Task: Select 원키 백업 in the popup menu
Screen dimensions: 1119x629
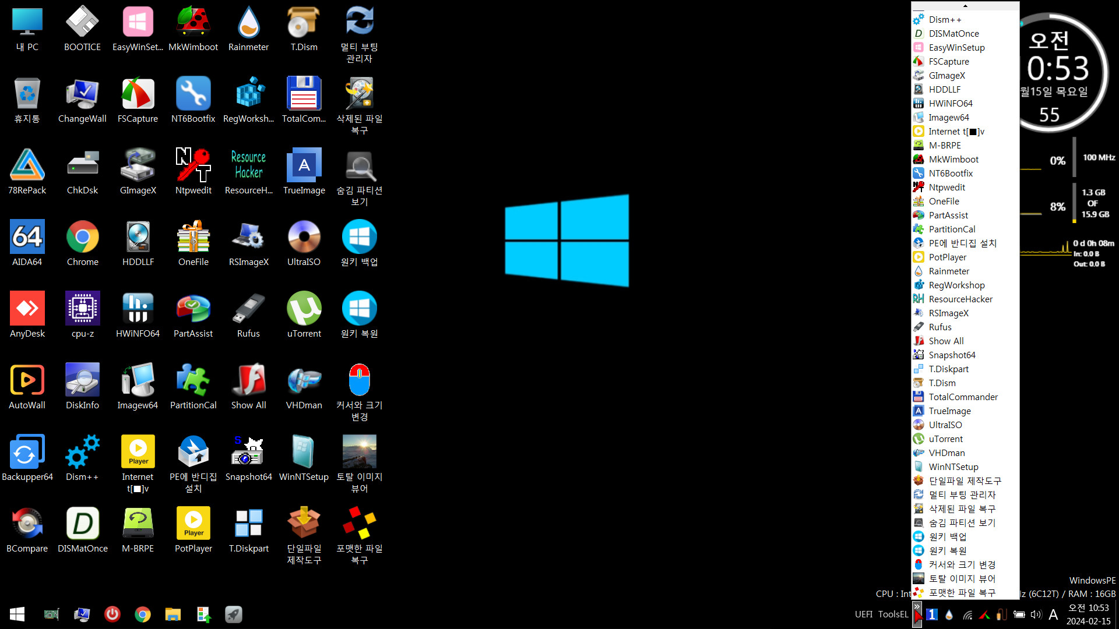Action: 965,536
